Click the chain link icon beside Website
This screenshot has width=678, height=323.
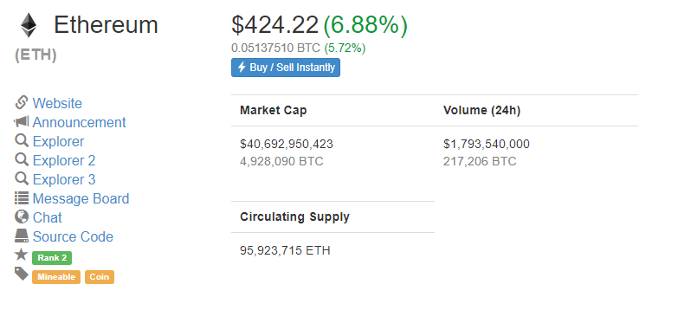point(21,103)
